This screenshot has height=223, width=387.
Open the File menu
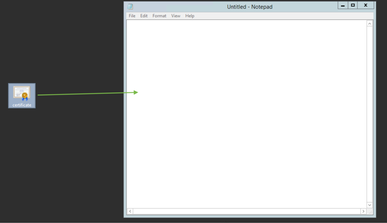132,16
